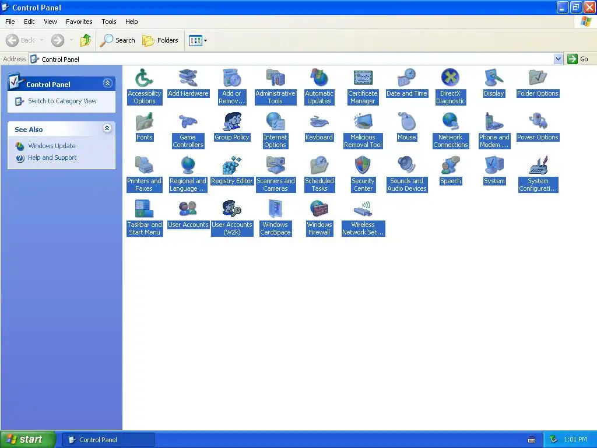
Task: Select the Keyboard icon
Action: tap(319, 122)
